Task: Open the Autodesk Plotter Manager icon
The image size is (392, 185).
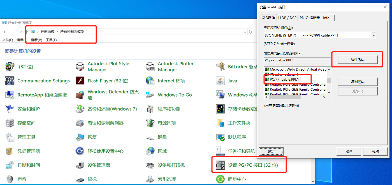Action: point(150,67)
